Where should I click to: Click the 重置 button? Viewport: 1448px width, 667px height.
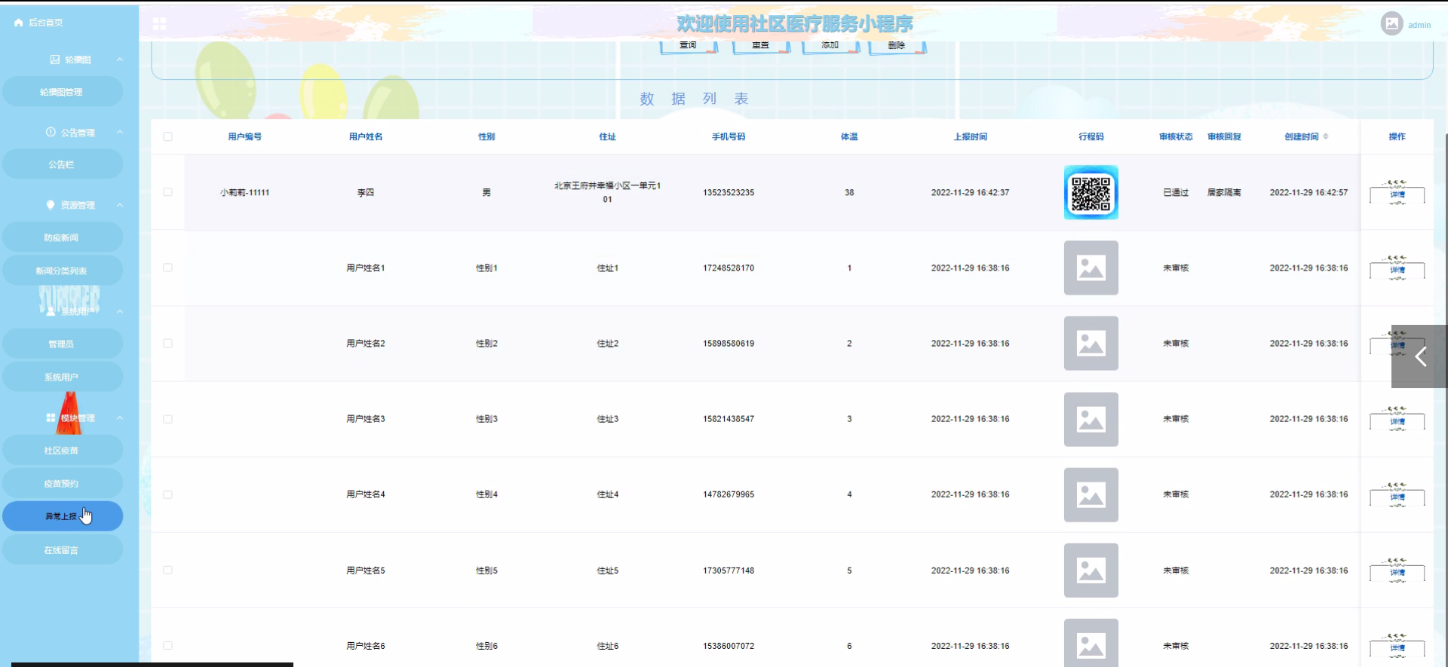pyautogui.click(x=760, y=45)
